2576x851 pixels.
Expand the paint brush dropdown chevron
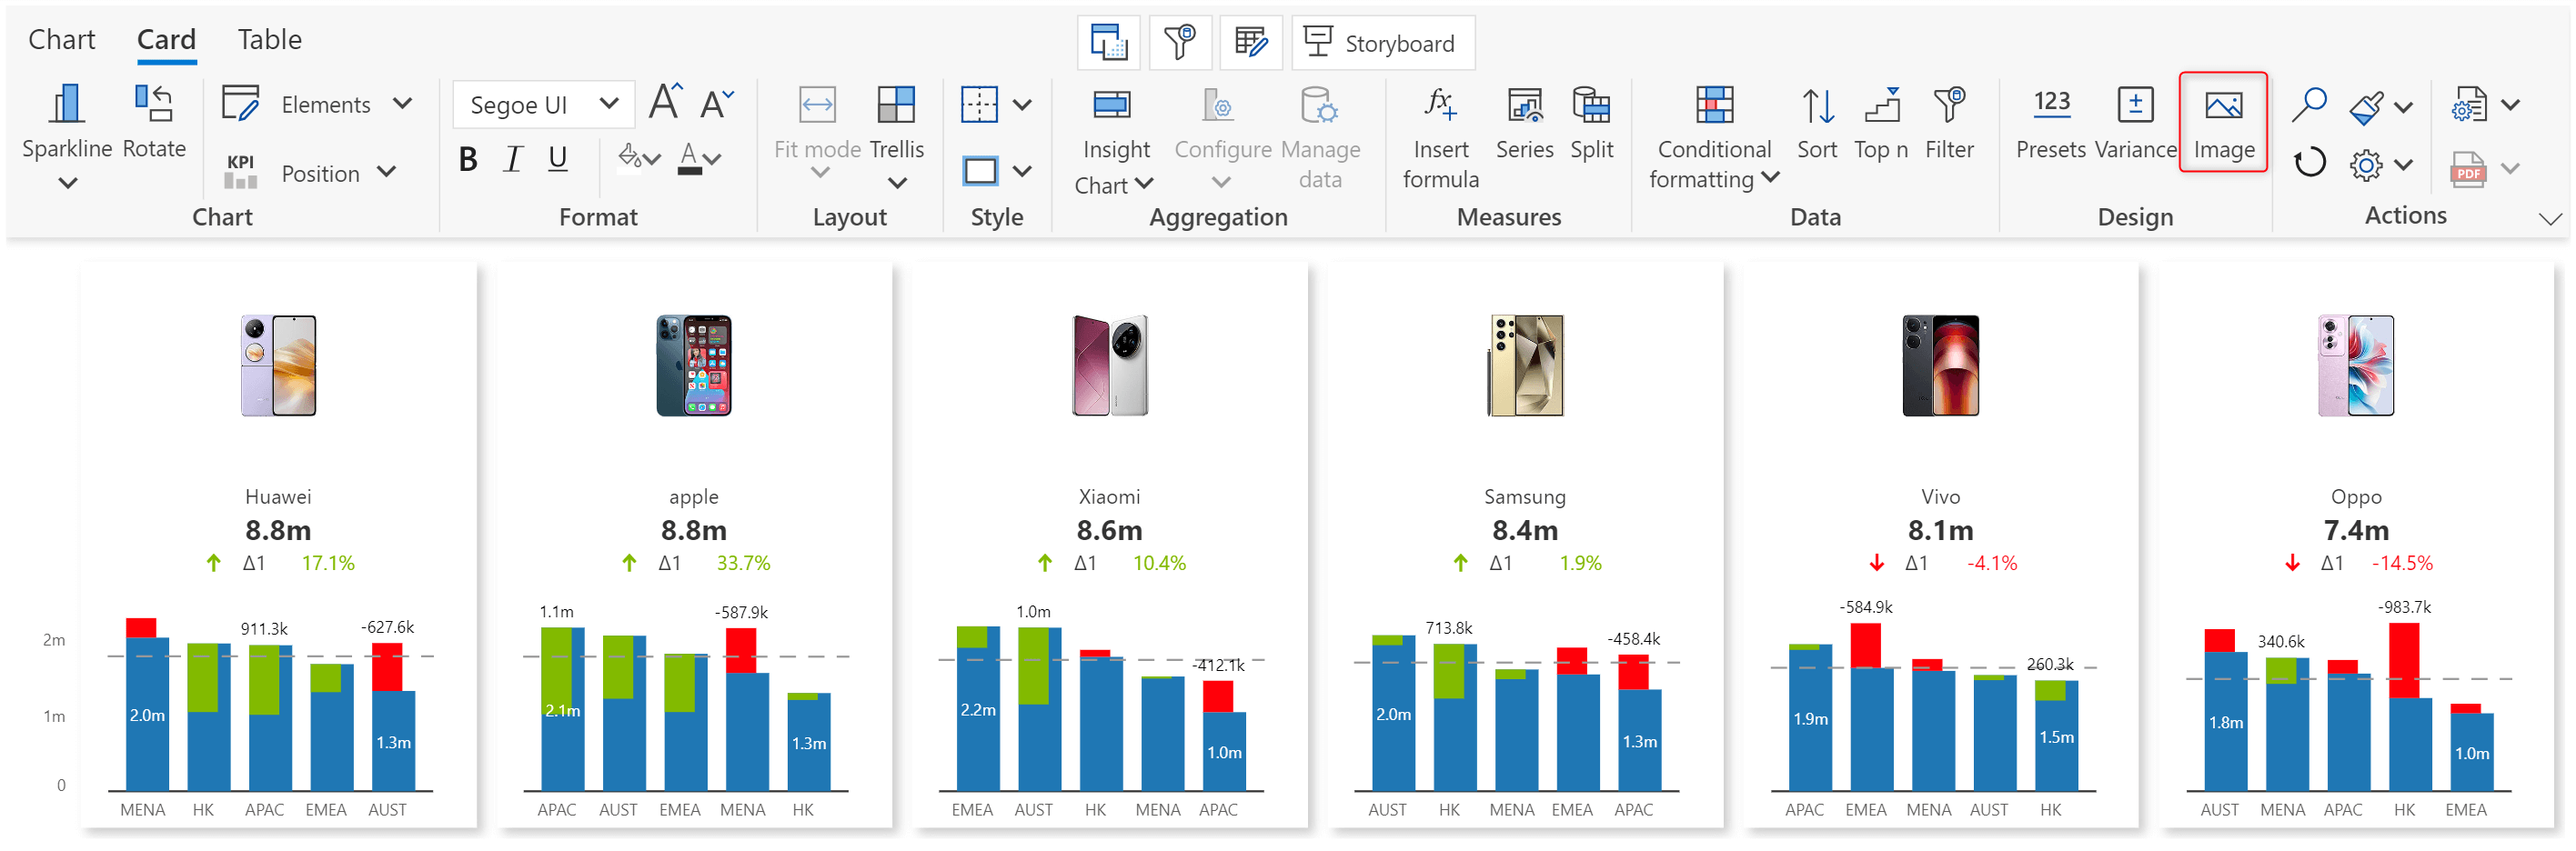pos(2404,107)
